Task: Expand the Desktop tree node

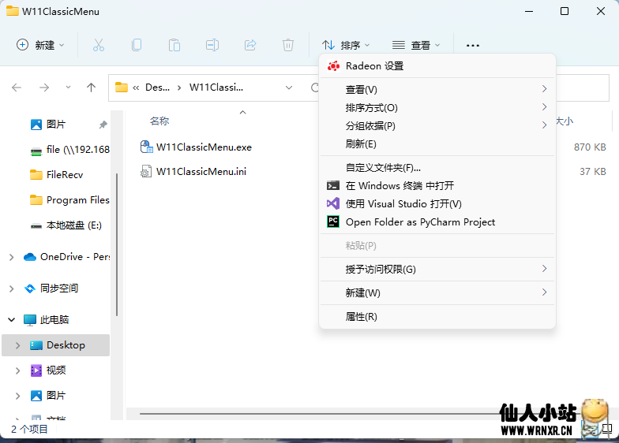Action: [x=17, y=345]
